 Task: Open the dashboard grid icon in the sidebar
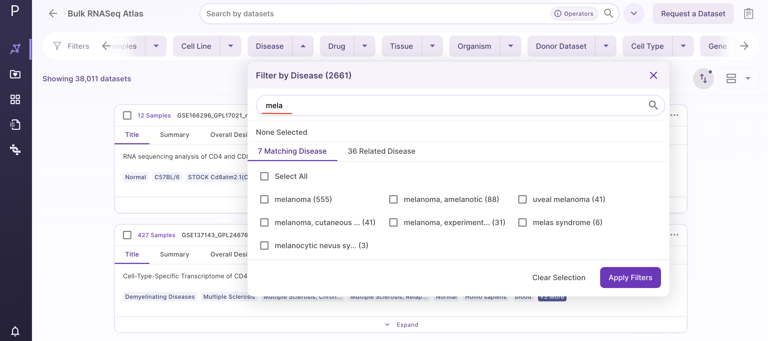click(15, 99)
